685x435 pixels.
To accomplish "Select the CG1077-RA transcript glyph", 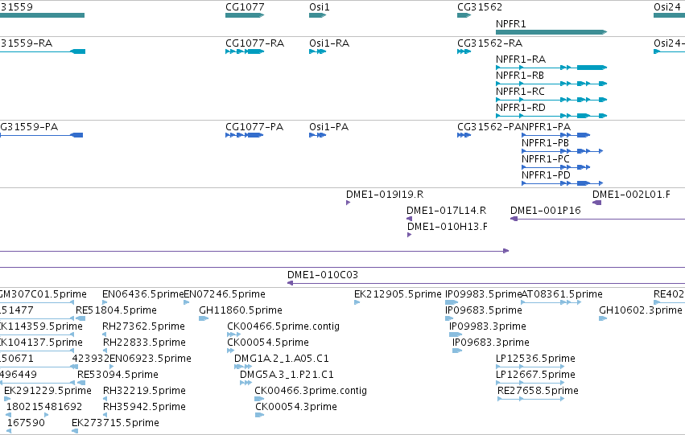I will coord(245,51).
